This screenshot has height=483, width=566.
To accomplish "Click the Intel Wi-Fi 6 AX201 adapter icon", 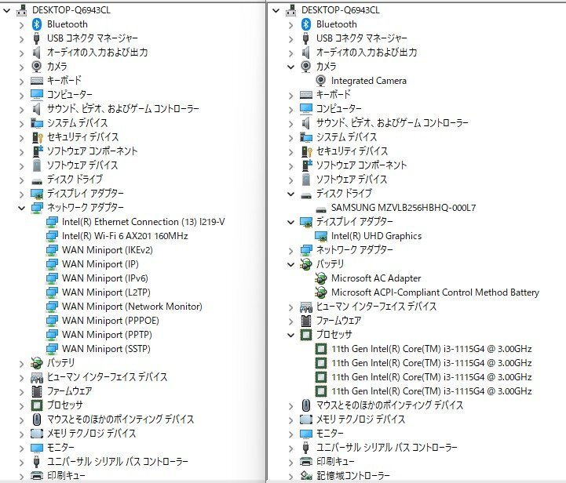I will pyautogui.click(x=52, y=236).
